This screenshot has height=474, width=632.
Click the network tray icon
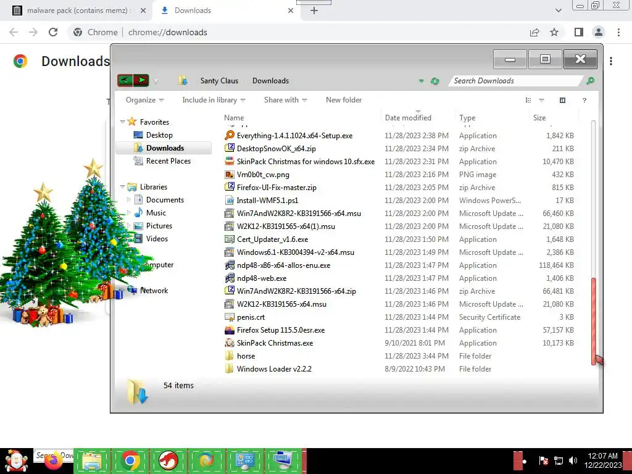pyautogui.click(x=559, y=460)
